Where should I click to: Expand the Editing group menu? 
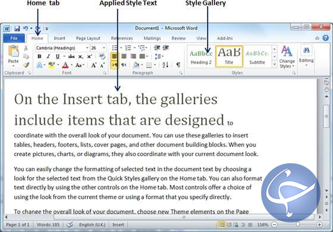point(306,56)
